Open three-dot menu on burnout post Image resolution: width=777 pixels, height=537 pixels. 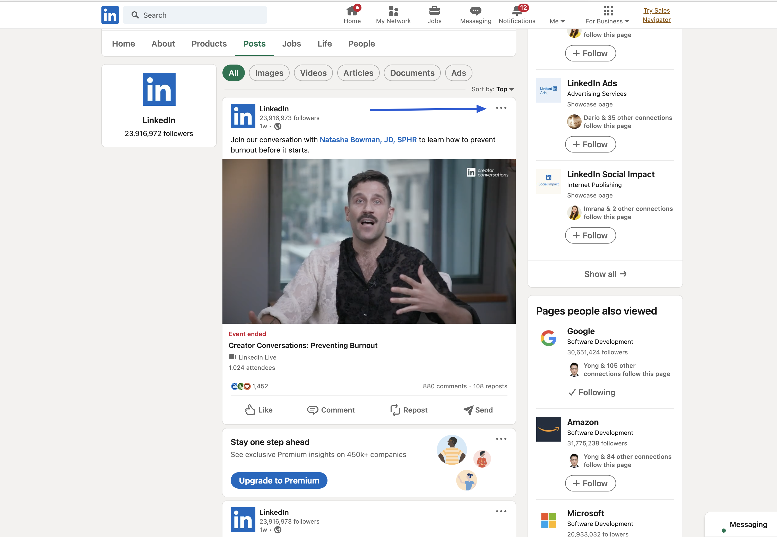tap(501, 108)
